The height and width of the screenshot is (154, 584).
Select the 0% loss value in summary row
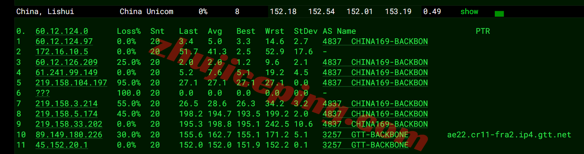[x=203, y=12]
